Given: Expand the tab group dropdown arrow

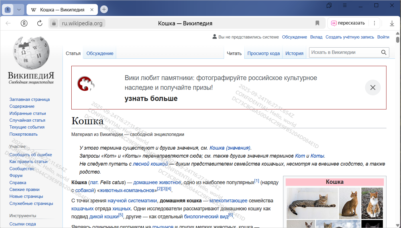Looking at the screenshot, I should click(19, 10).
